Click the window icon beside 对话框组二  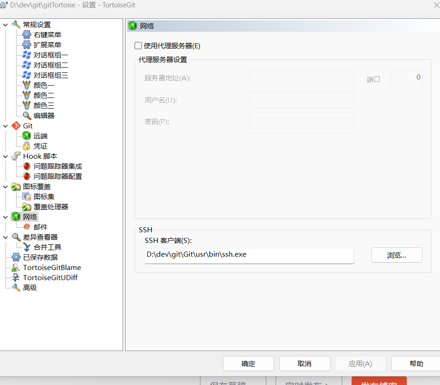pyautogui.click(x=27, y=65)
